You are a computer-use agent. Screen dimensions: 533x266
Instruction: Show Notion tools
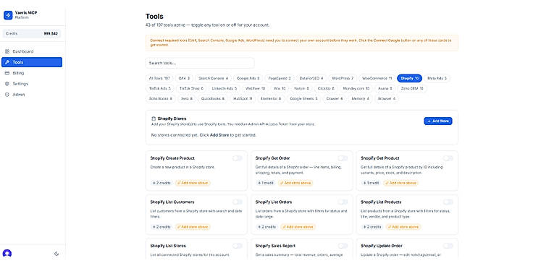[x=301, y=89]
